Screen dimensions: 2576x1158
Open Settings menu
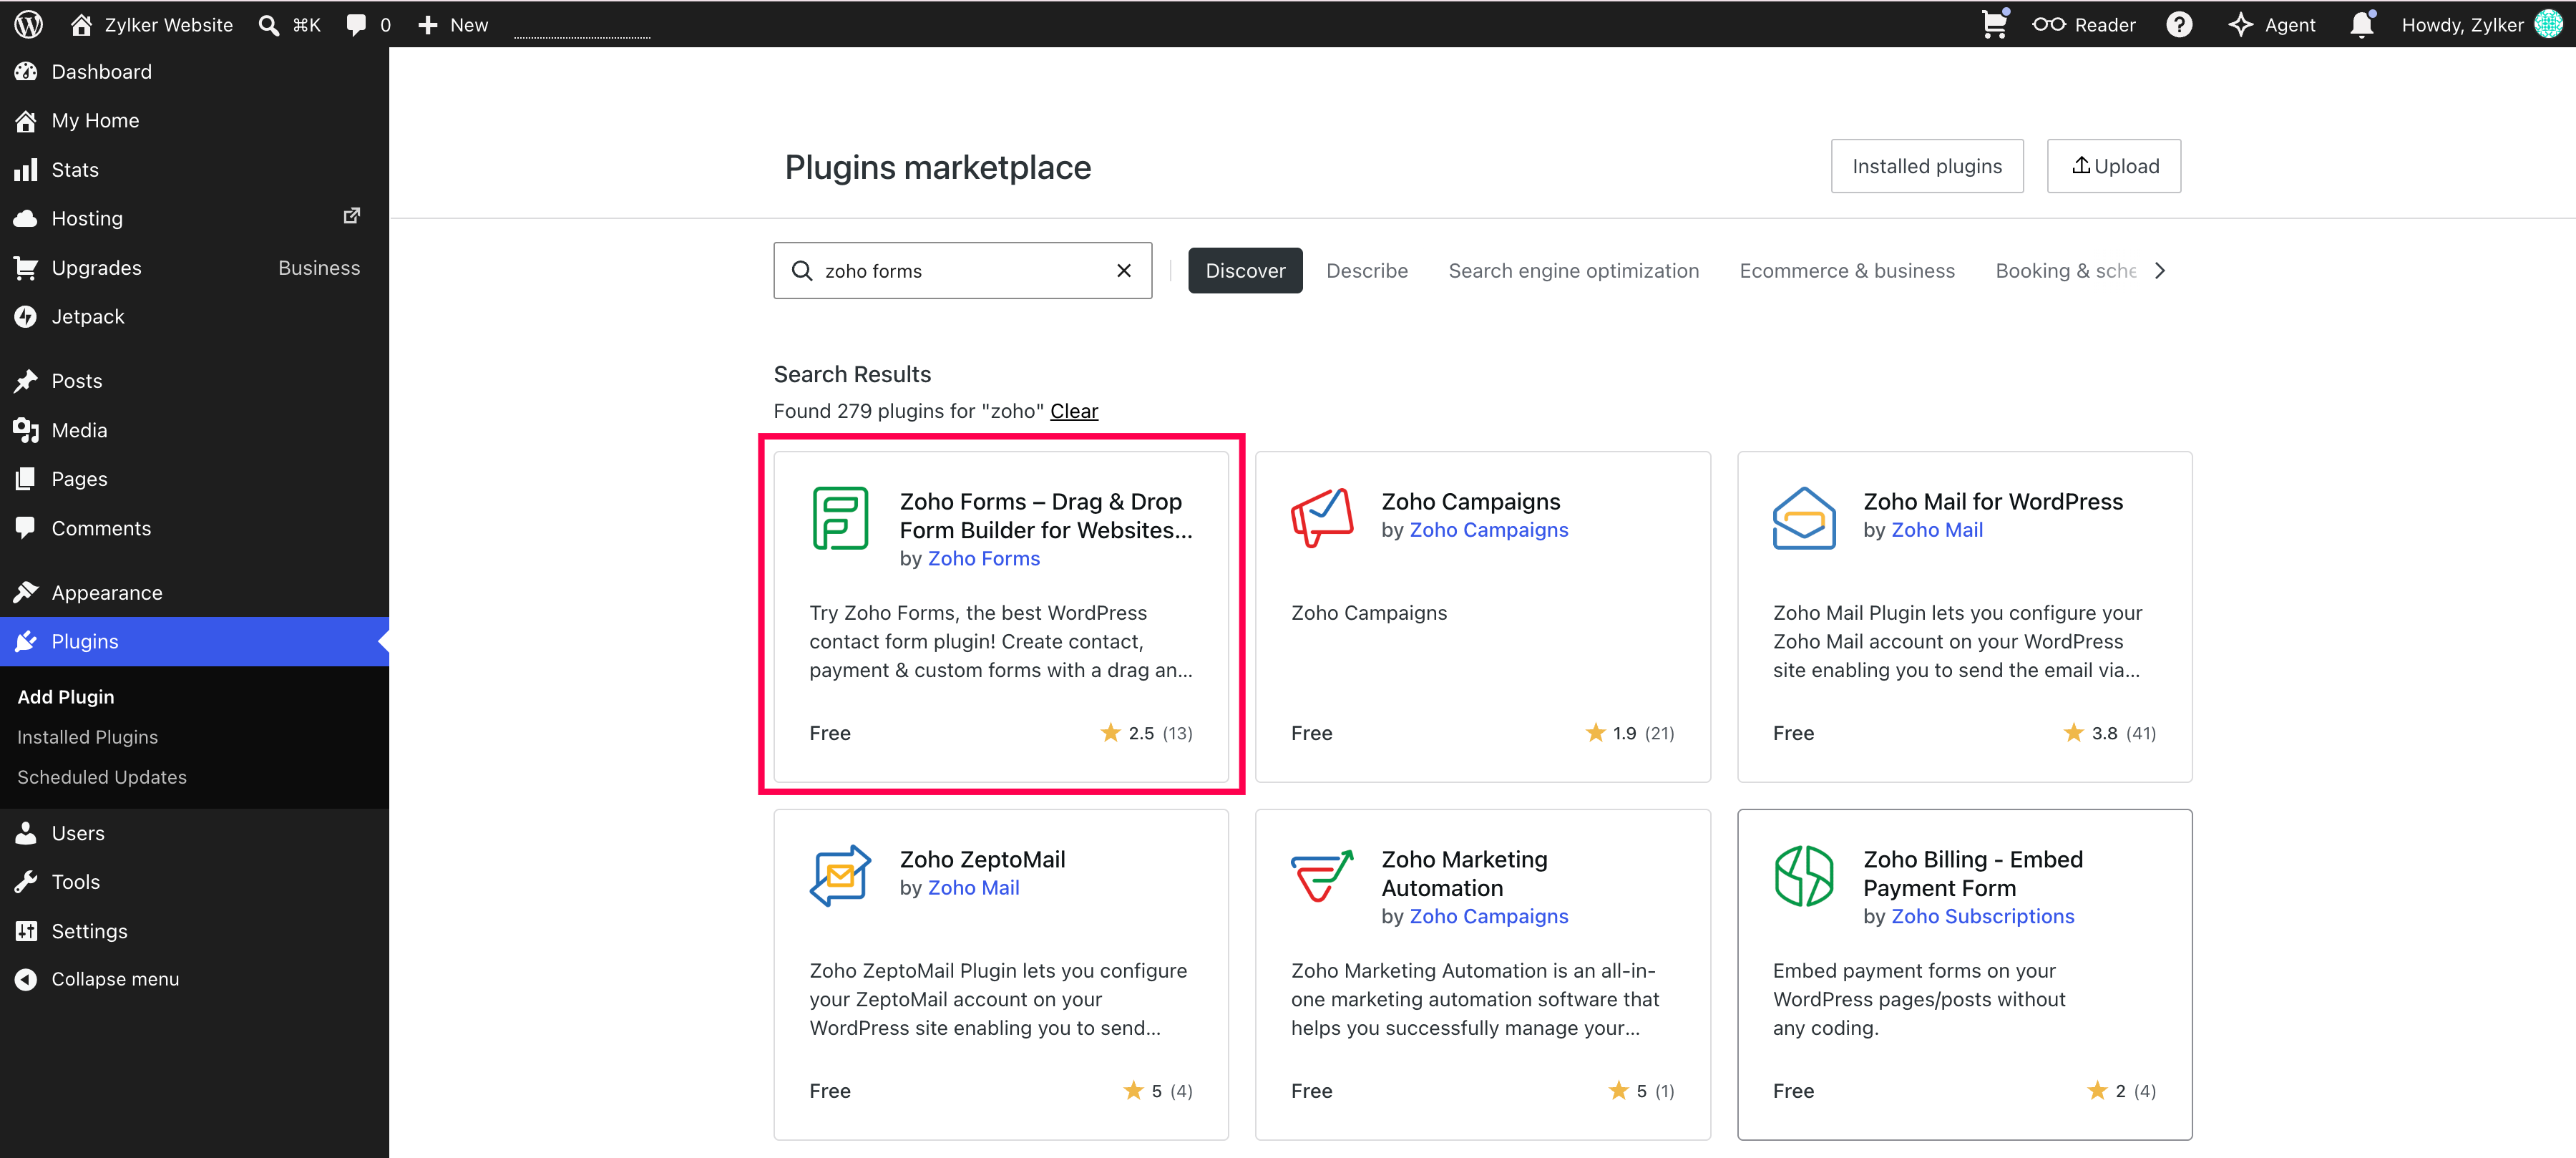pos(194,930)
